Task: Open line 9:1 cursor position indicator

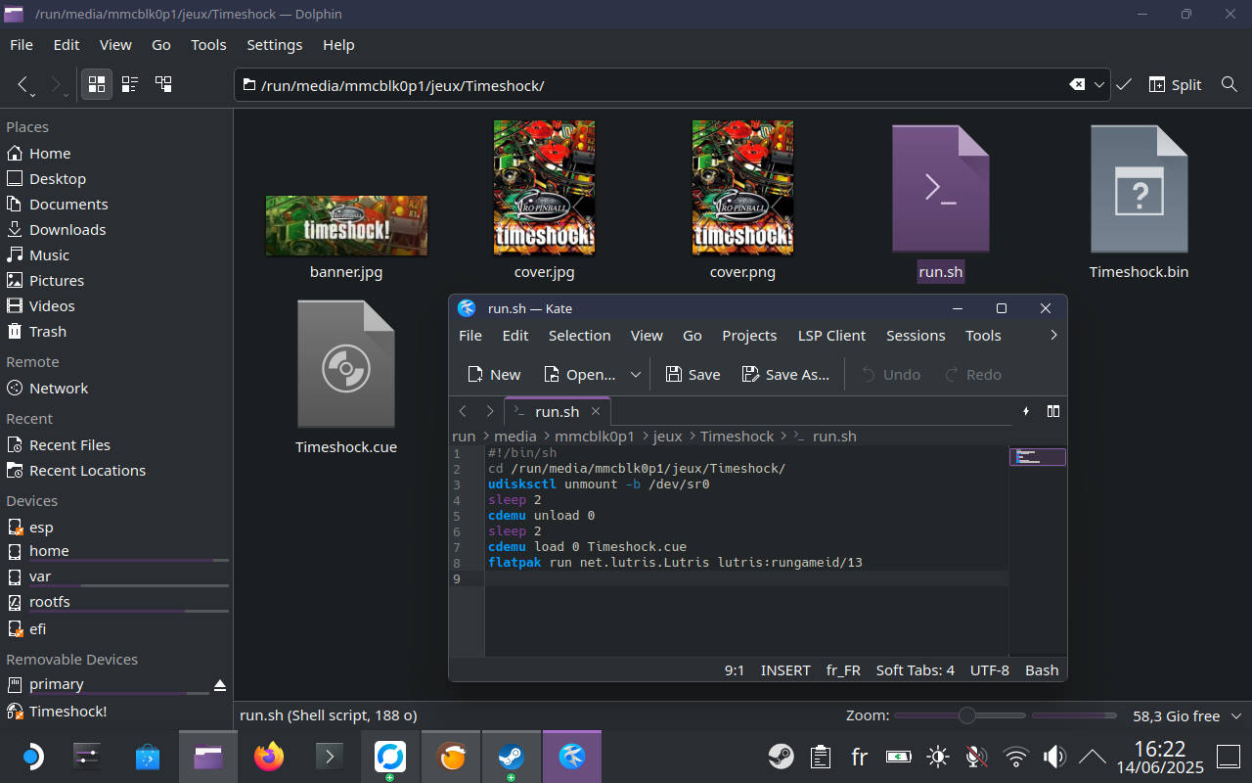Action: [735, 670]
